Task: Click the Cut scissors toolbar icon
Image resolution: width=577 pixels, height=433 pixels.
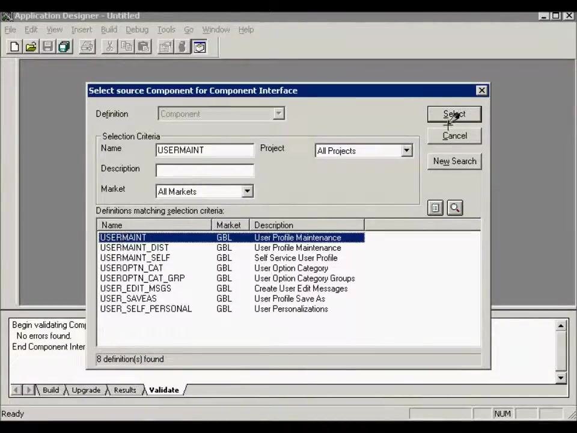Action: (x=109, y=47)
